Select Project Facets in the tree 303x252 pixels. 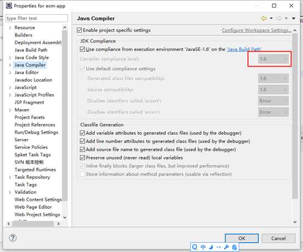[x=30, y=117]
